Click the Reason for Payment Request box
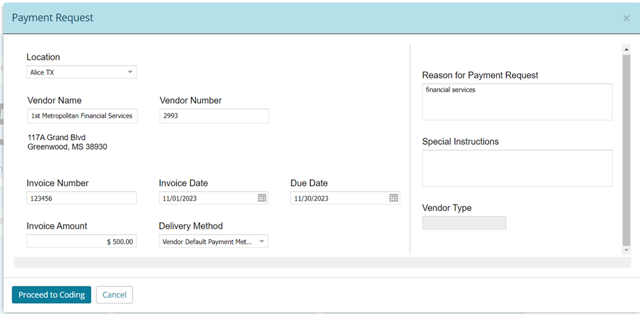 click(x=517, y=102)
